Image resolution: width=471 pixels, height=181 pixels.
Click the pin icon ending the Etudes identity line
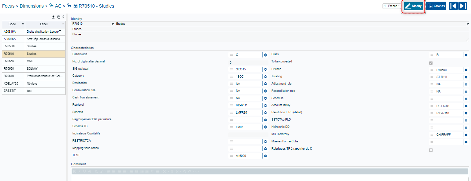468,24
